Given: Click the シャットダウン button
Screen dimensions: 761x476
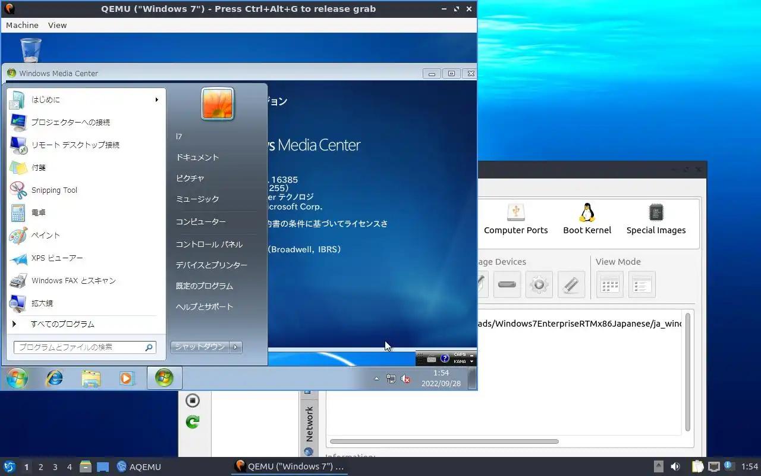Looking at the screenshot, I should [x=200, y=347].
